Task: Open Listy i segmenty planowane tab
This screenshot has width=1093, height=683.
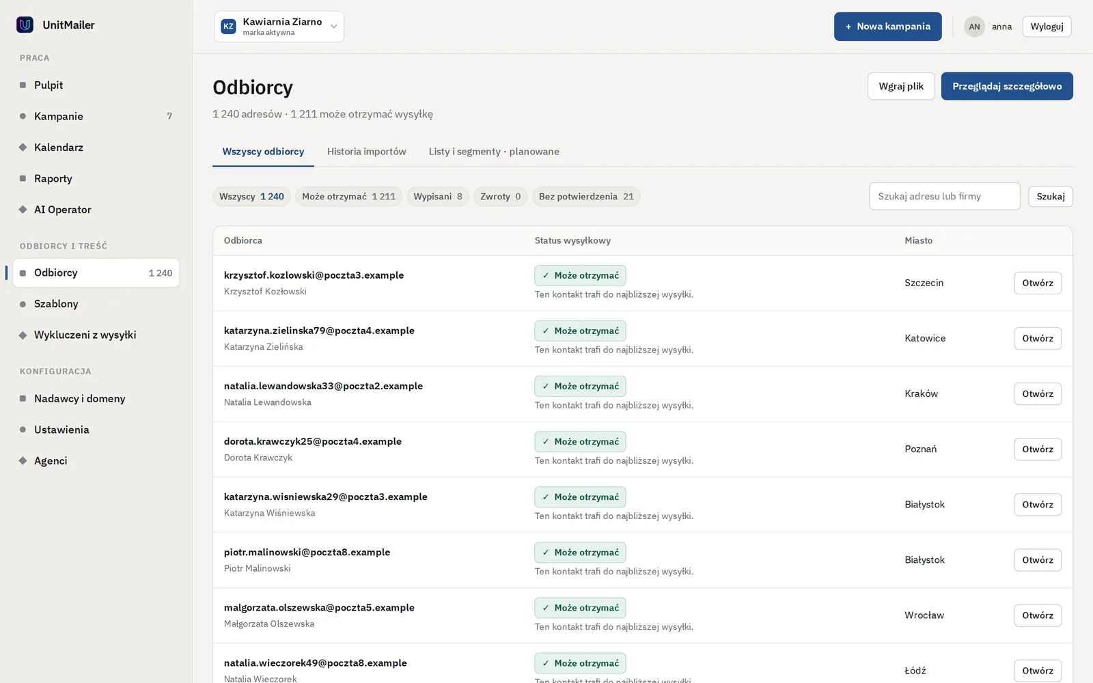Action: click(494, 152)
